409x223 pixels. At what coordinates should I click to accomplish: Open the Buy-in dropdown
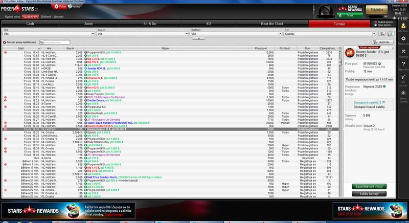(143, 34)
